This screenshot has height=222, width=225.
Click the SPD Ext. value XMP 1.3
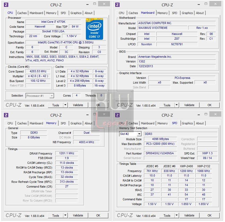pyautogui.click(x=207, y=153)
